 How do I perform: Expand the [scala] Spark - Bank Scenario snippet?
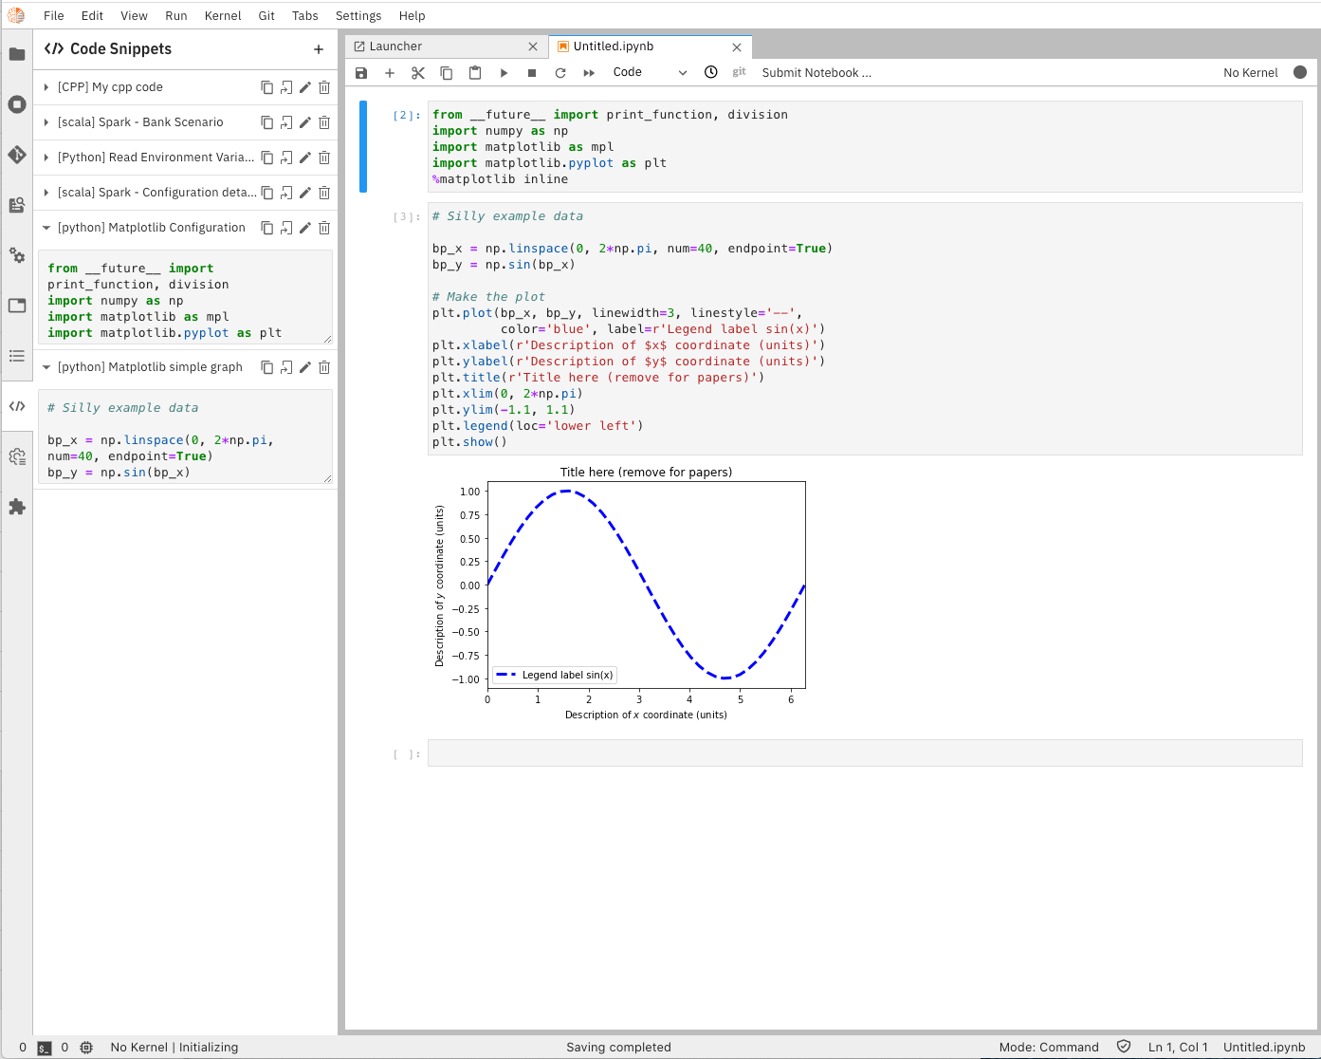46,122
